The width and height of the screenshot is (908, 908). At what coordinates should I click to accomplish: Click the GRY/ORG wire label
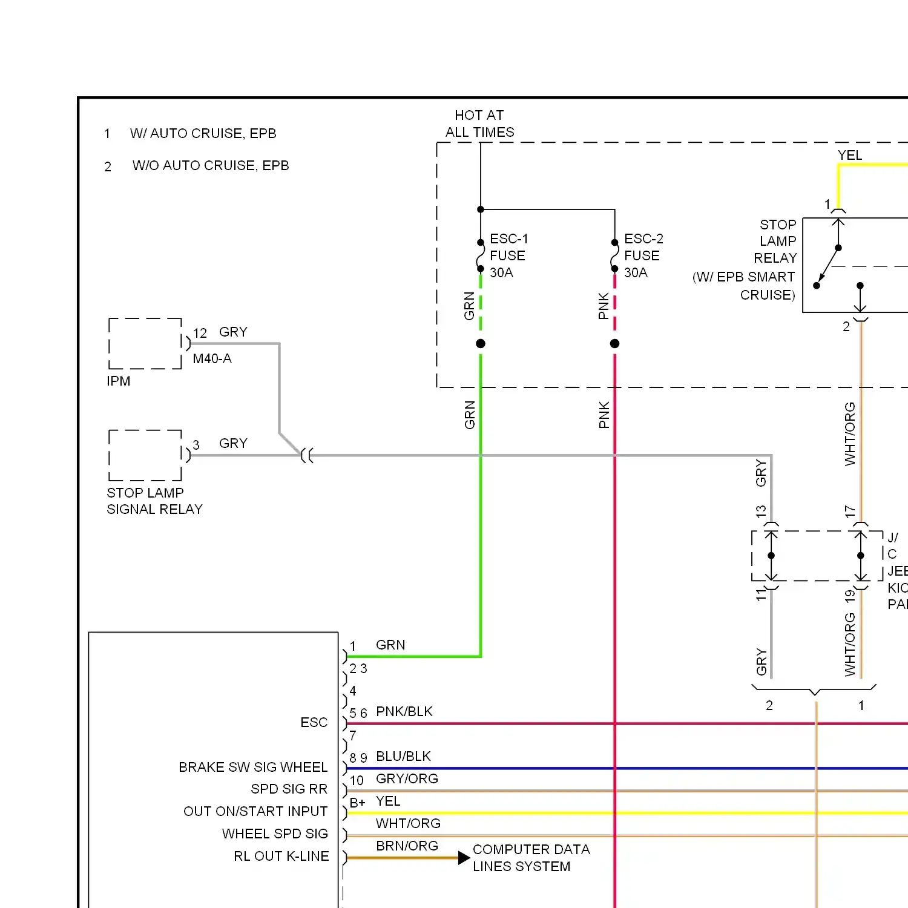click(407, 778)
